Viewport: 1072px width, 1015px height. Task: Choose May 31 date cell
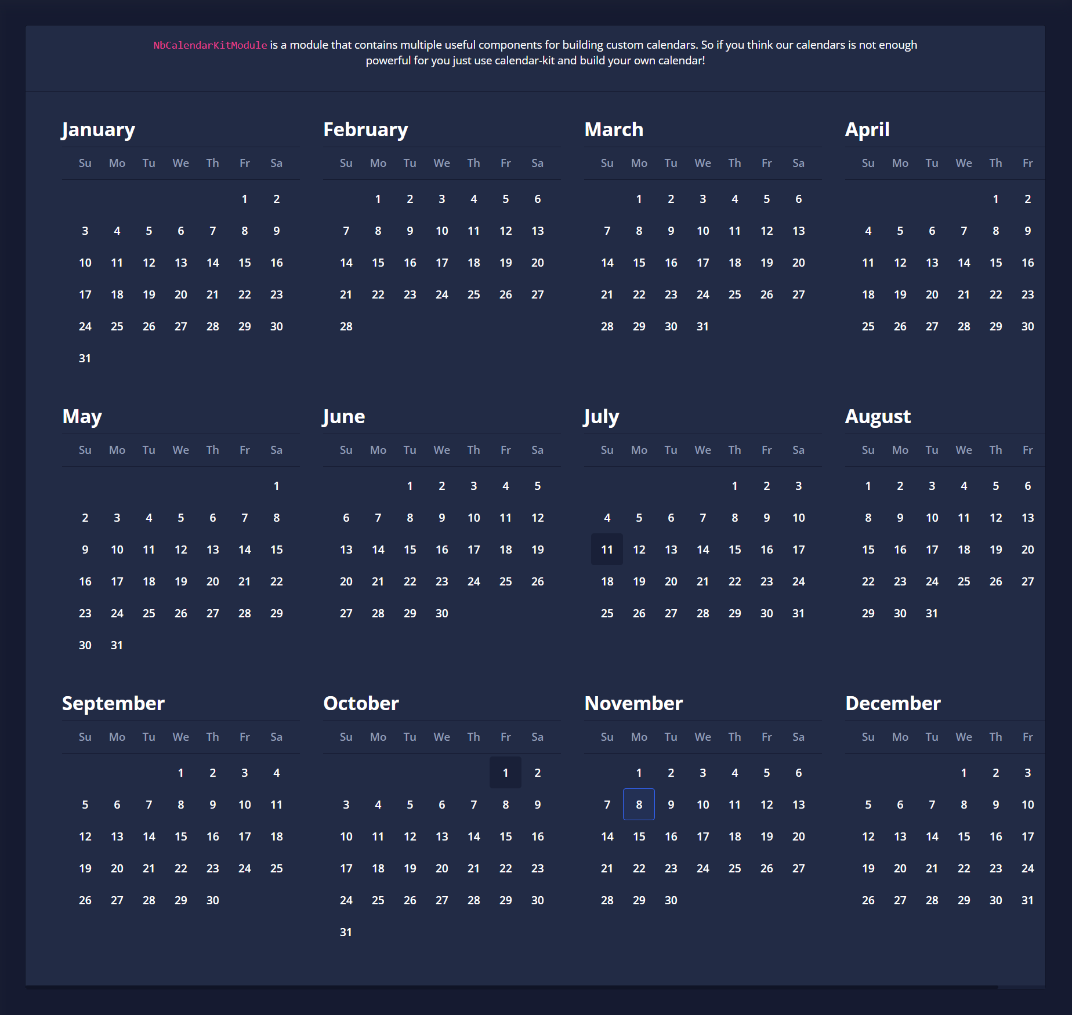pos(117,645)
